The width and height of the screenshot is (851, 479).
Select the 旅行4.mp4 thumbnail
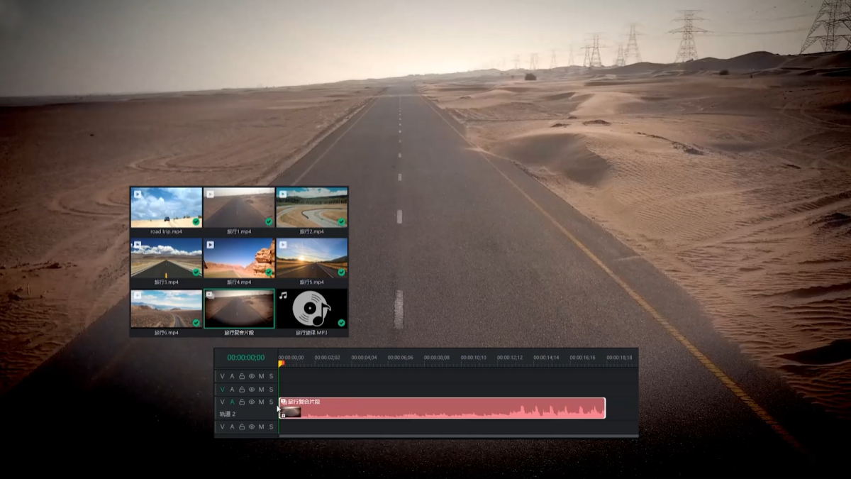click(239, 258)
